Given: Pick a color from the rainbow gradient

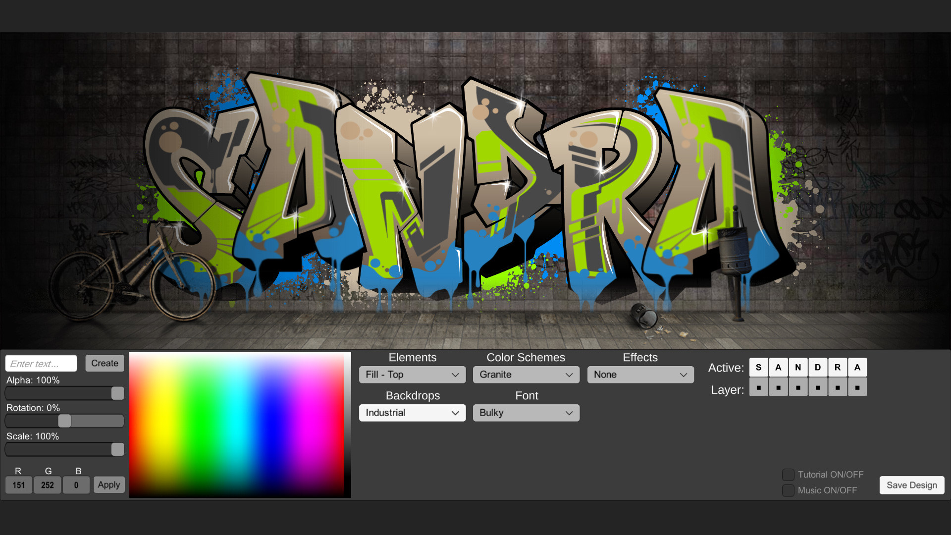Looking at the screenshot, I should click(x=240, y=424).
